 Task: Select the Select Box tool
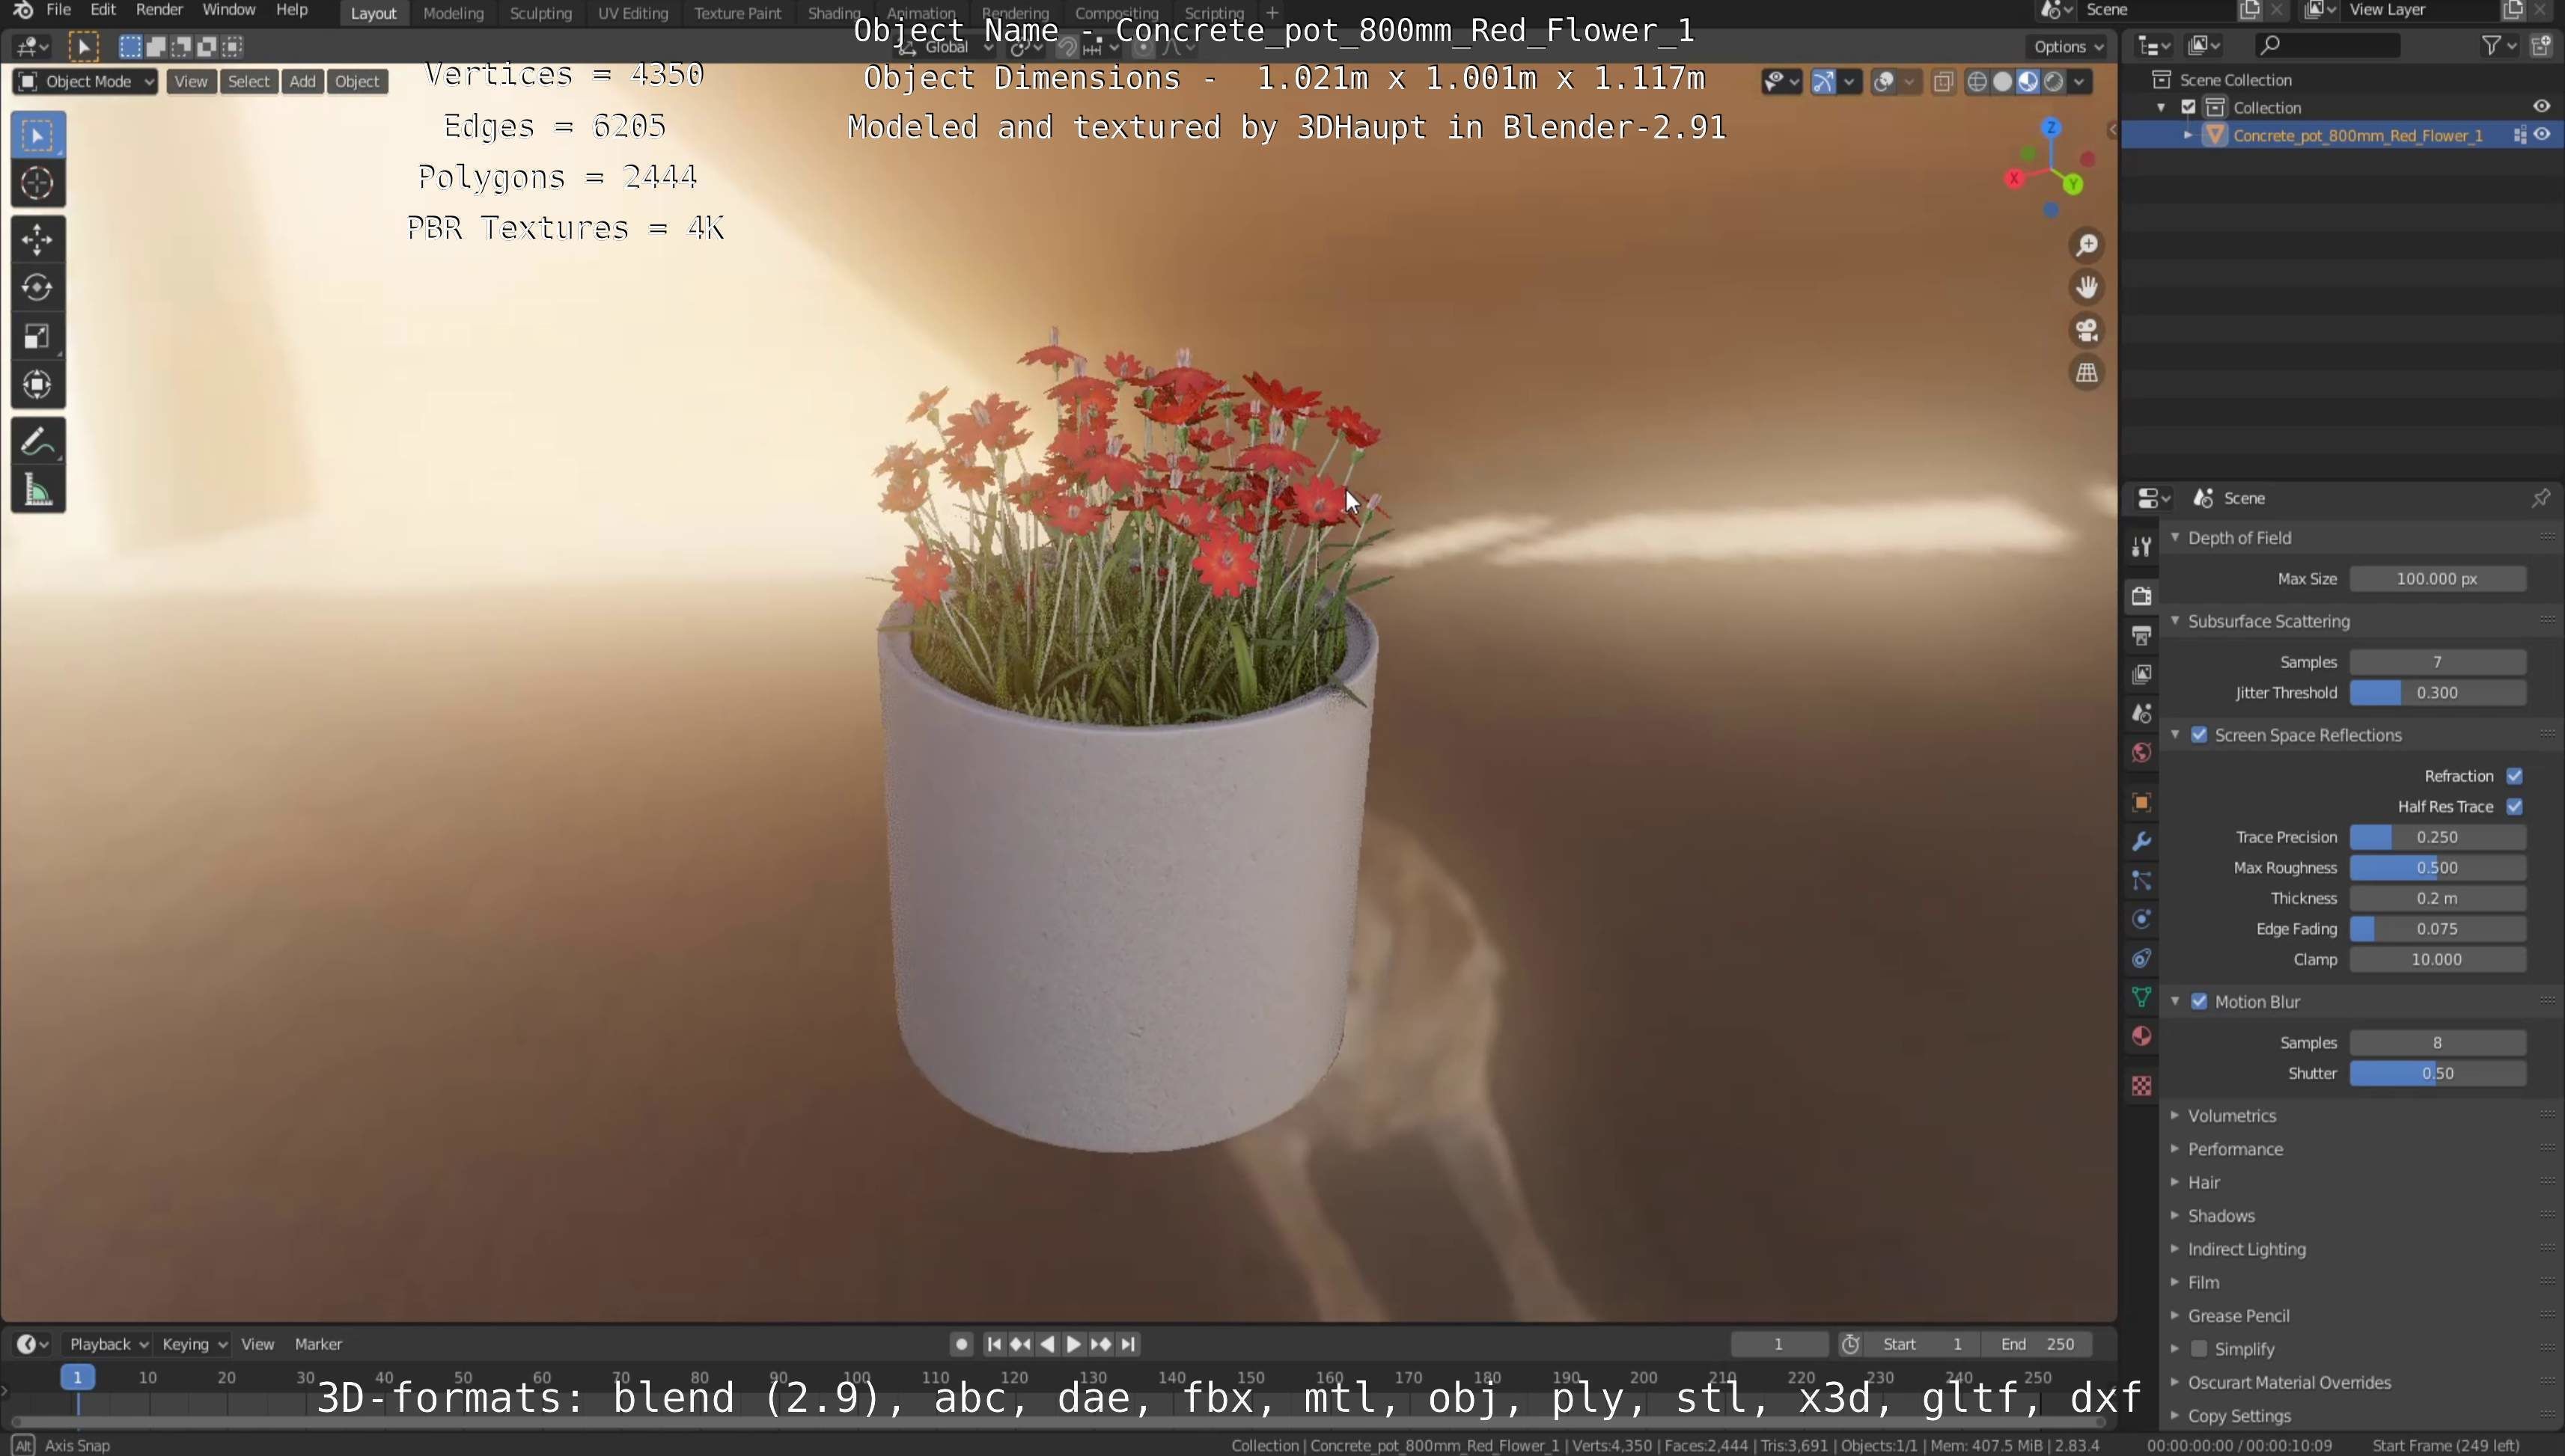pyautogui.click(x=38, y=135)
